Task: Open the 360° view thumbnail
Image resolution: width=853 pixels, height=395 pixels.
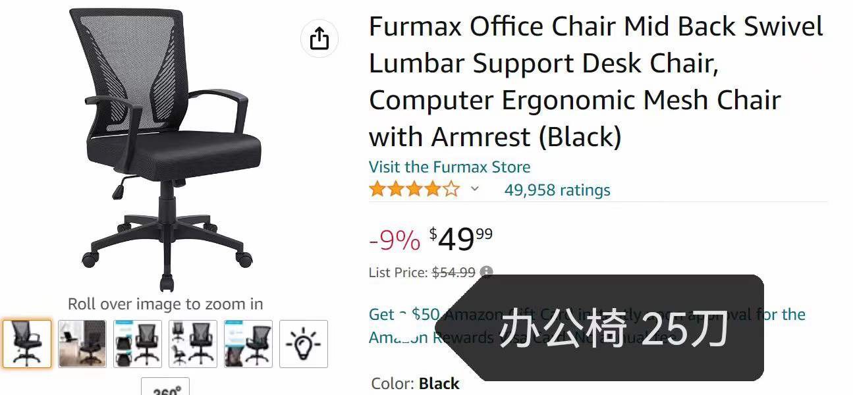Action: 166,387
